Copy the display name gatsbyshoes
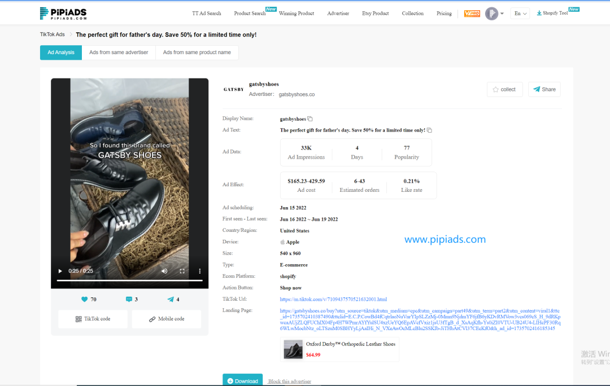The width and height of the screenshot is (610, 386). [310, 119]
